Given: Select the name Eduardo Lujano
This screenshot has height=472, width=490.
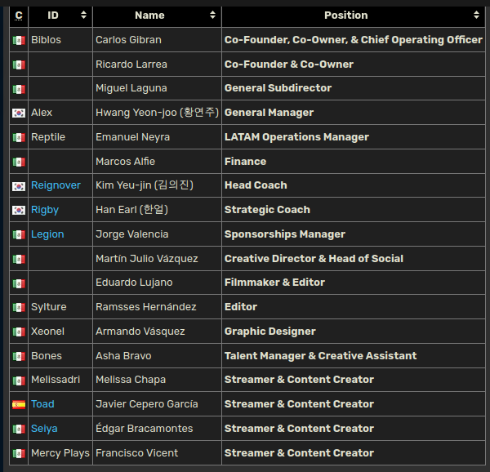Looking at the screenshot, I should point(134,283).
